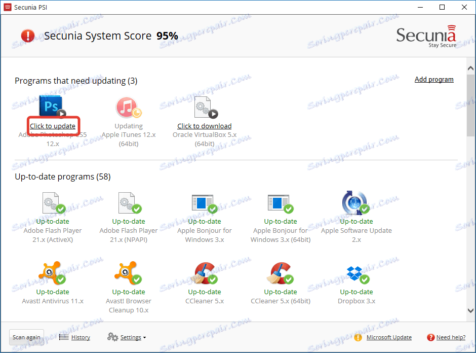Click the red Need help question icon
The width and height of the screenshot is (476, 353).
430,337
